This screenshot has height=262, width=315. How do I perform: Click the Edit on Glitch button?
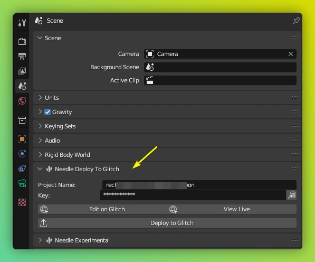tap(102, 209)
